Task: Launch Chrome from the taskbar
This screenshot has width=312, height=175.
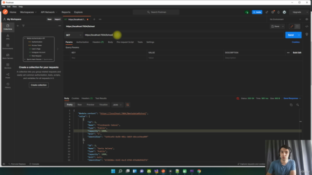Action: click(199, 171)
